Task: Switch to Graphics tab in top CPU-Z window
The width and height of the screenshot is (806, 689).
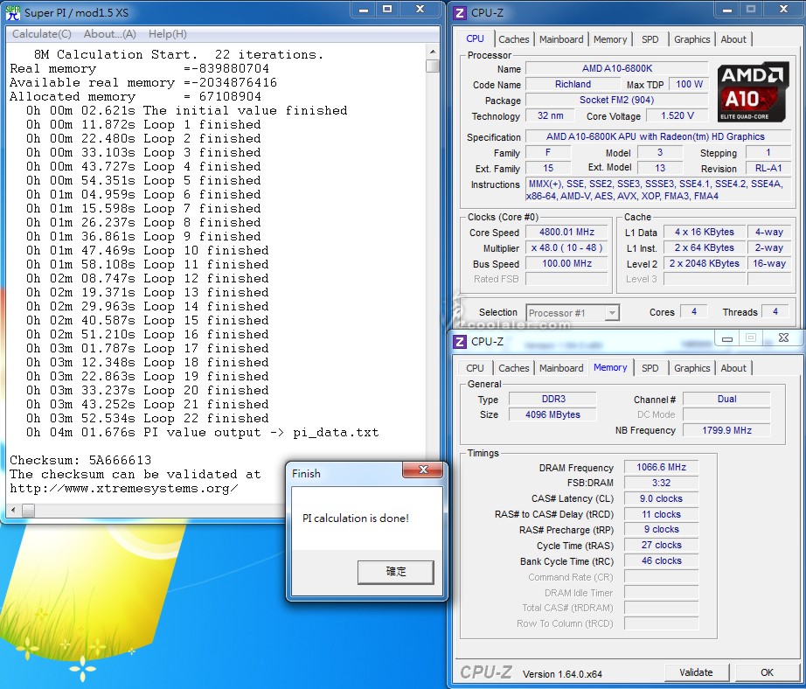Action: click(x=691, y=39)
